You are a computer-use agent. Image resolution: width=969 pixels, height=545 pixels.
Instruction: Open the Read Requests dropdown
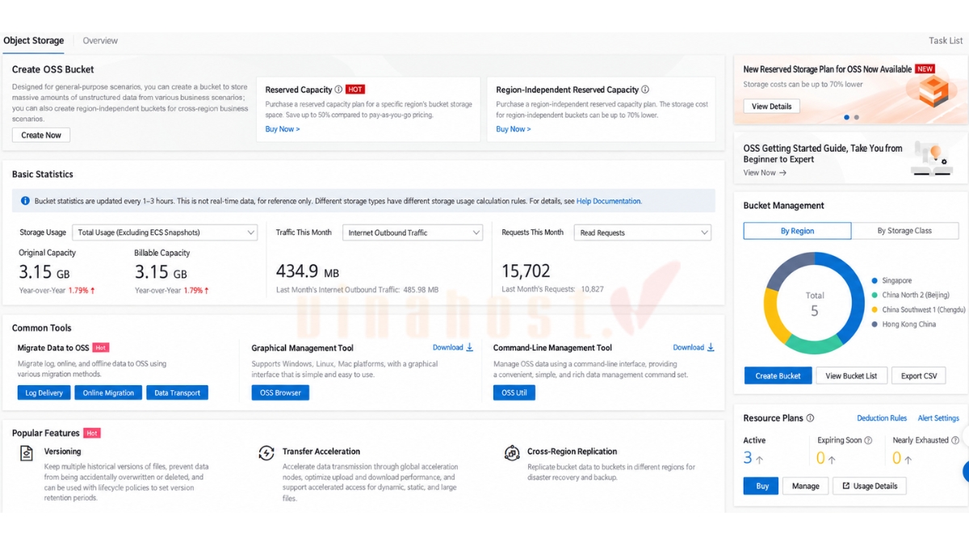[x=643, y=233]
